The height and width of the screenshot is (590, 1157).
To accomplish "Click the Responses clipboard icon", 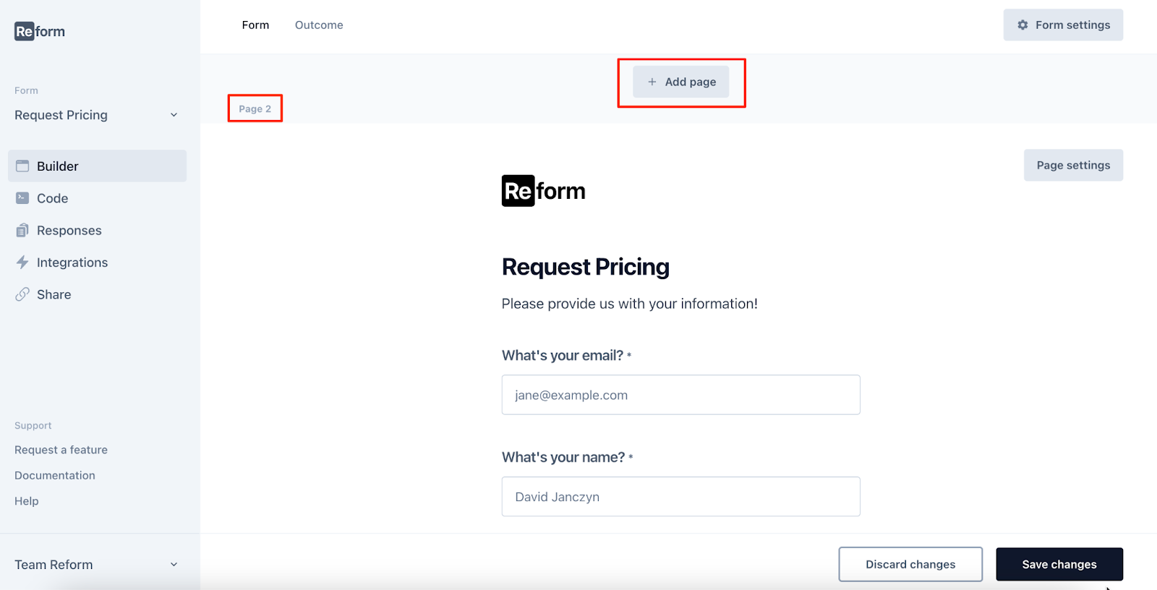I will coord(22,231).
